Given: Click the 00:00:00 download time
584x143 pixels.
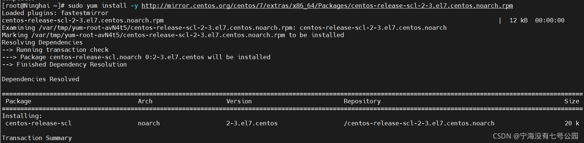Looking at the screenshot, I should click(x=550, y=20).
